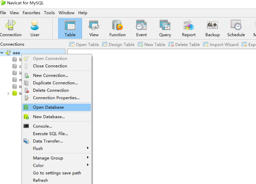The height and width of the screenshot is (184, 256).
Task: Click the Delete Table button
Action: [184, 44]
